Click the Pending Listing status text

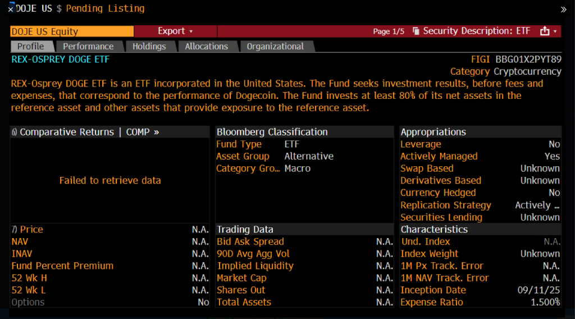coord(105,8)
